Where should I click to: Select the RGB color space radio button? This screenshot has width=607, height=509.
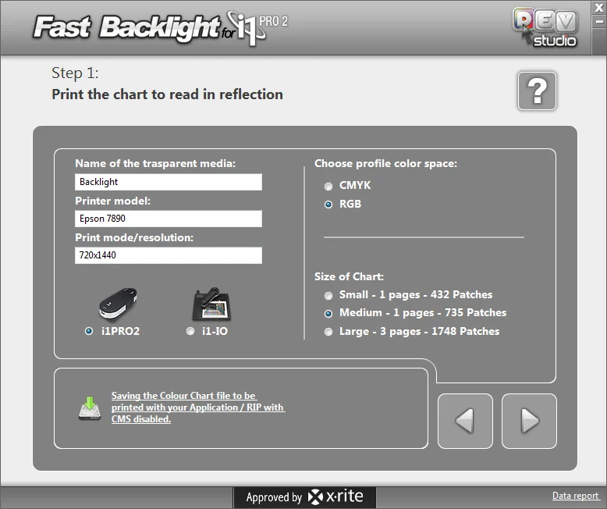328,205
